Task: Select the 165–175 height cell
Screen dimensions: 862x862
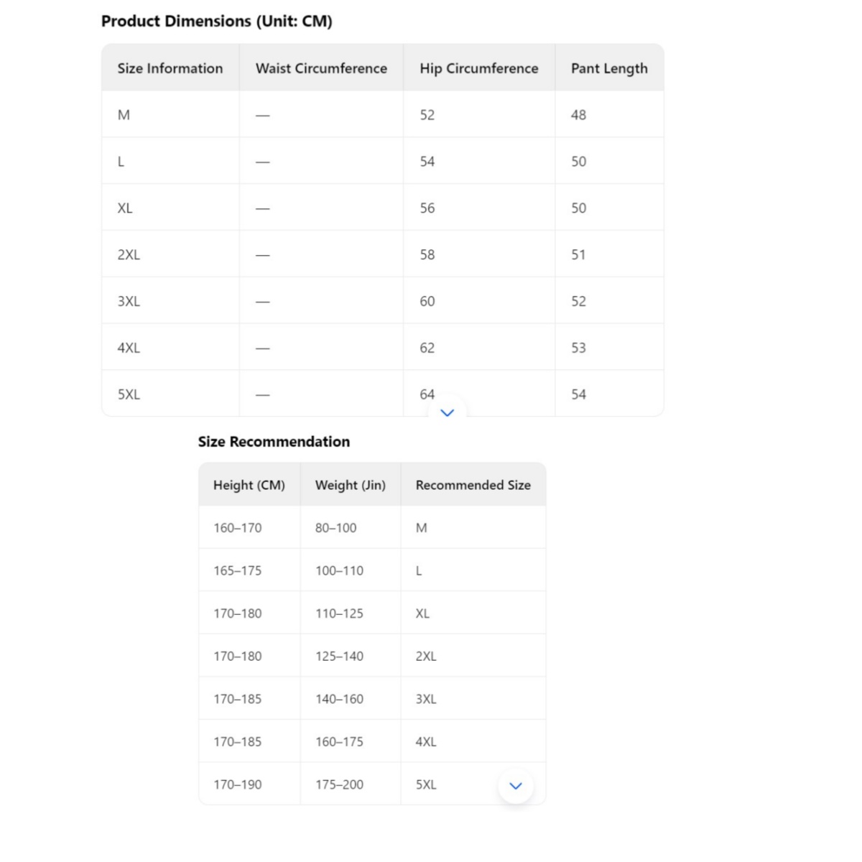Action: pos(238,570)
